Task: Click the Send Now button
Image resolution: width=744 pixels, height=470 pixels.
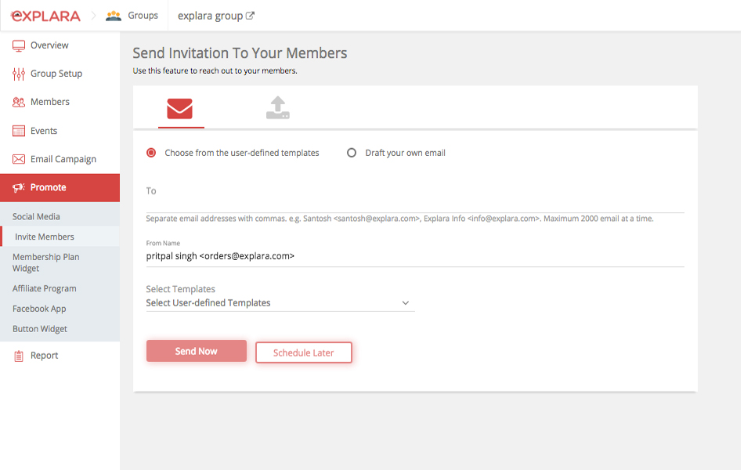Action: 196,351
